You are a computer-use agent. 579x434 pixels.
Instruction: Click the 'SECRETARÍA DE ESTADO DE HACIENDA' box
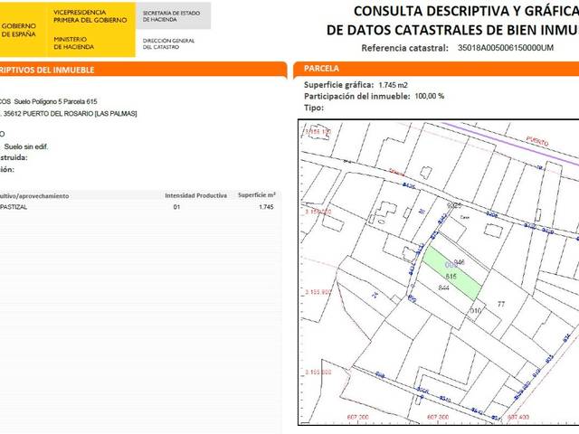173,16
